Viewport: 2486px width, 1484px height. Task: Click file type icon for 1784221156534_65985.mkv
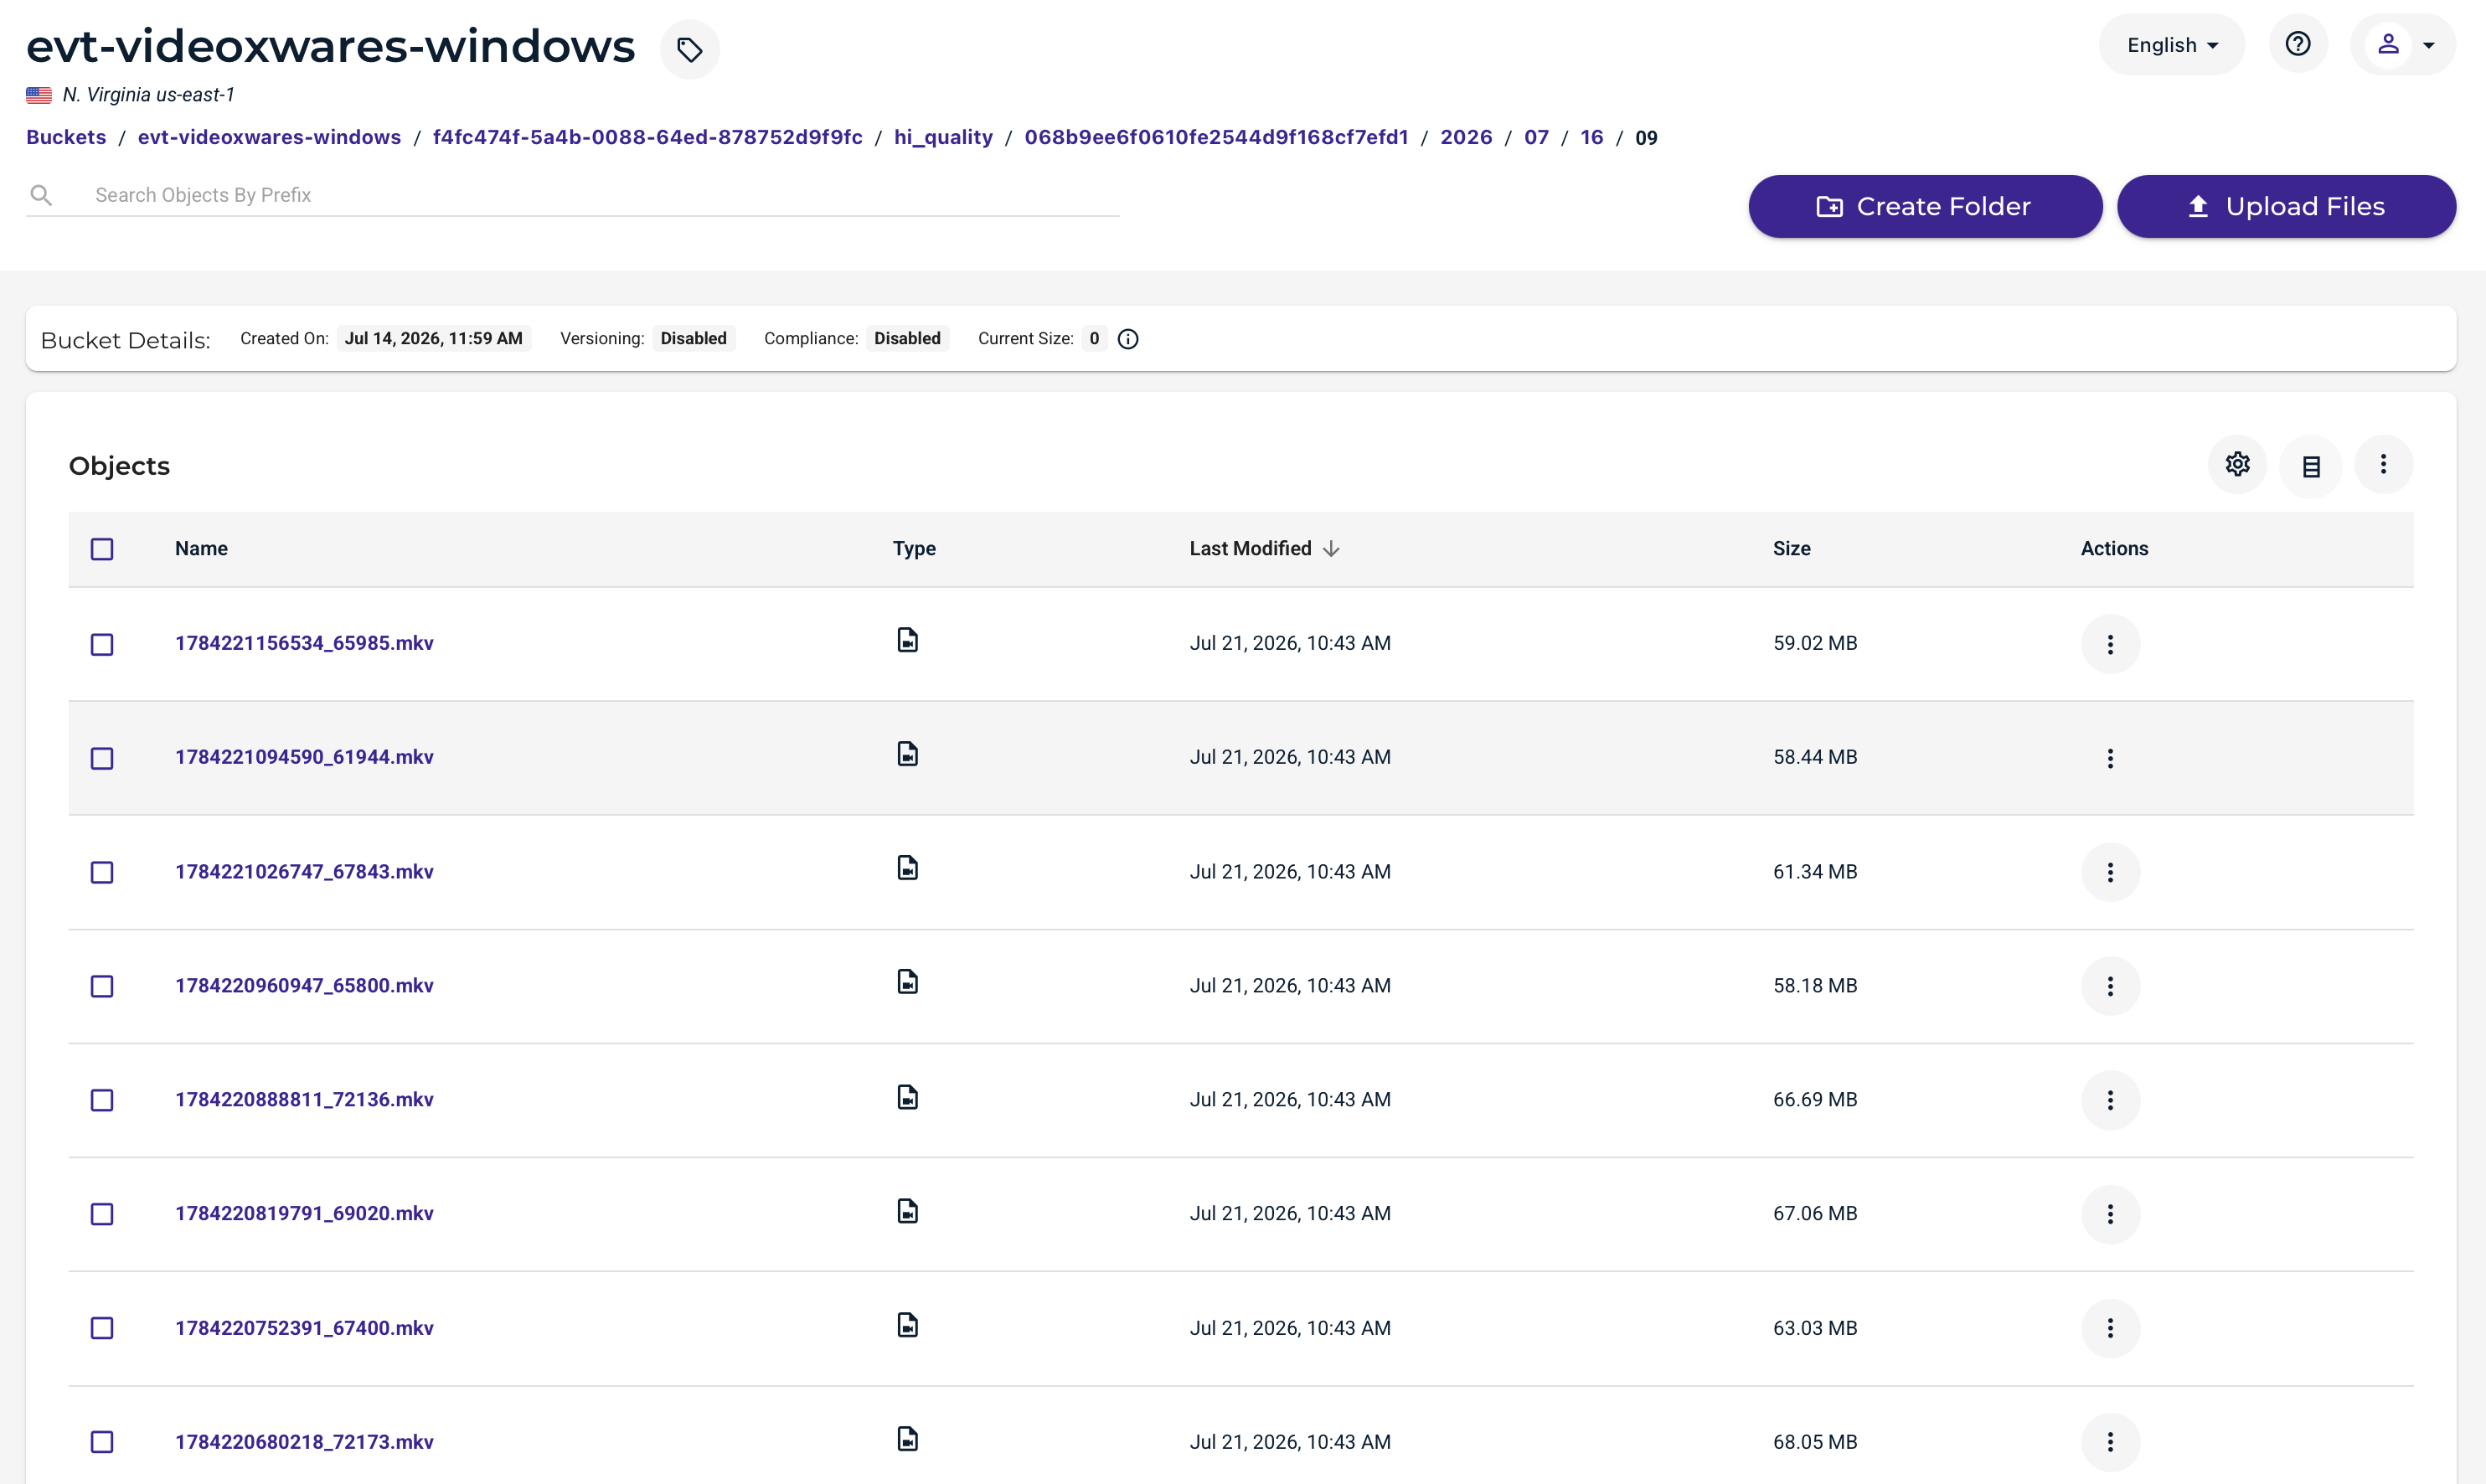click(907, 640)
